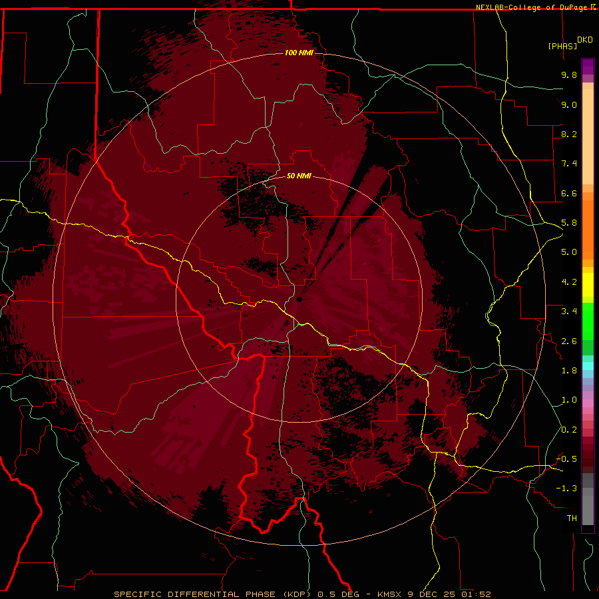Click the 1.8 value on the color scale
599x599 pixels.
tap(569, 371)
